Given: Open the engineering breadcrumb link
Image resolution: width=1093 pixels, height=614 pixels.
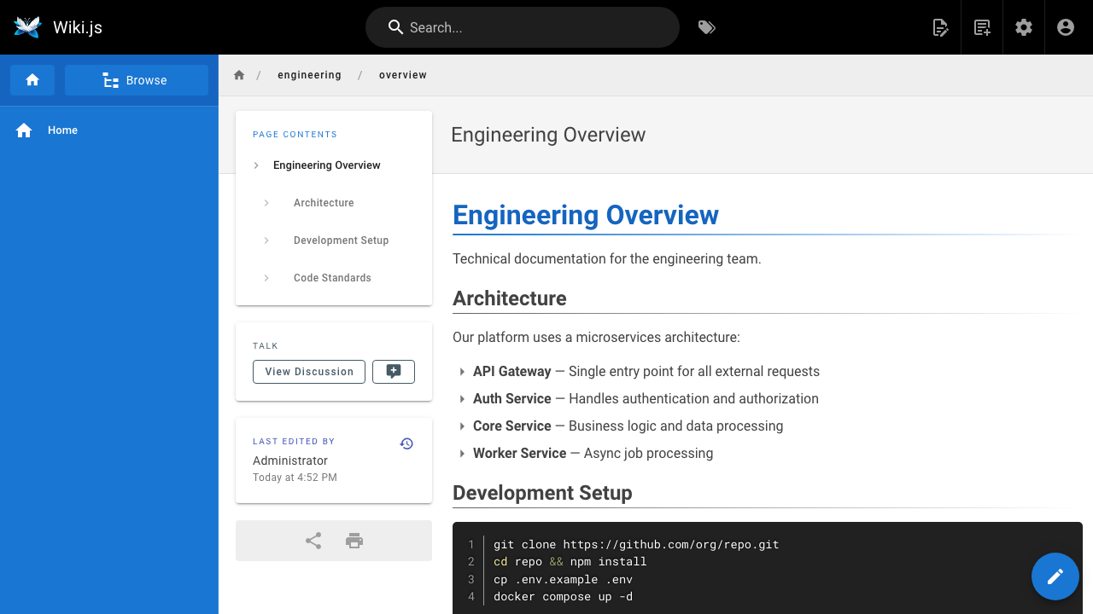Looking at the screenshot, I should (x=309, y=75).
